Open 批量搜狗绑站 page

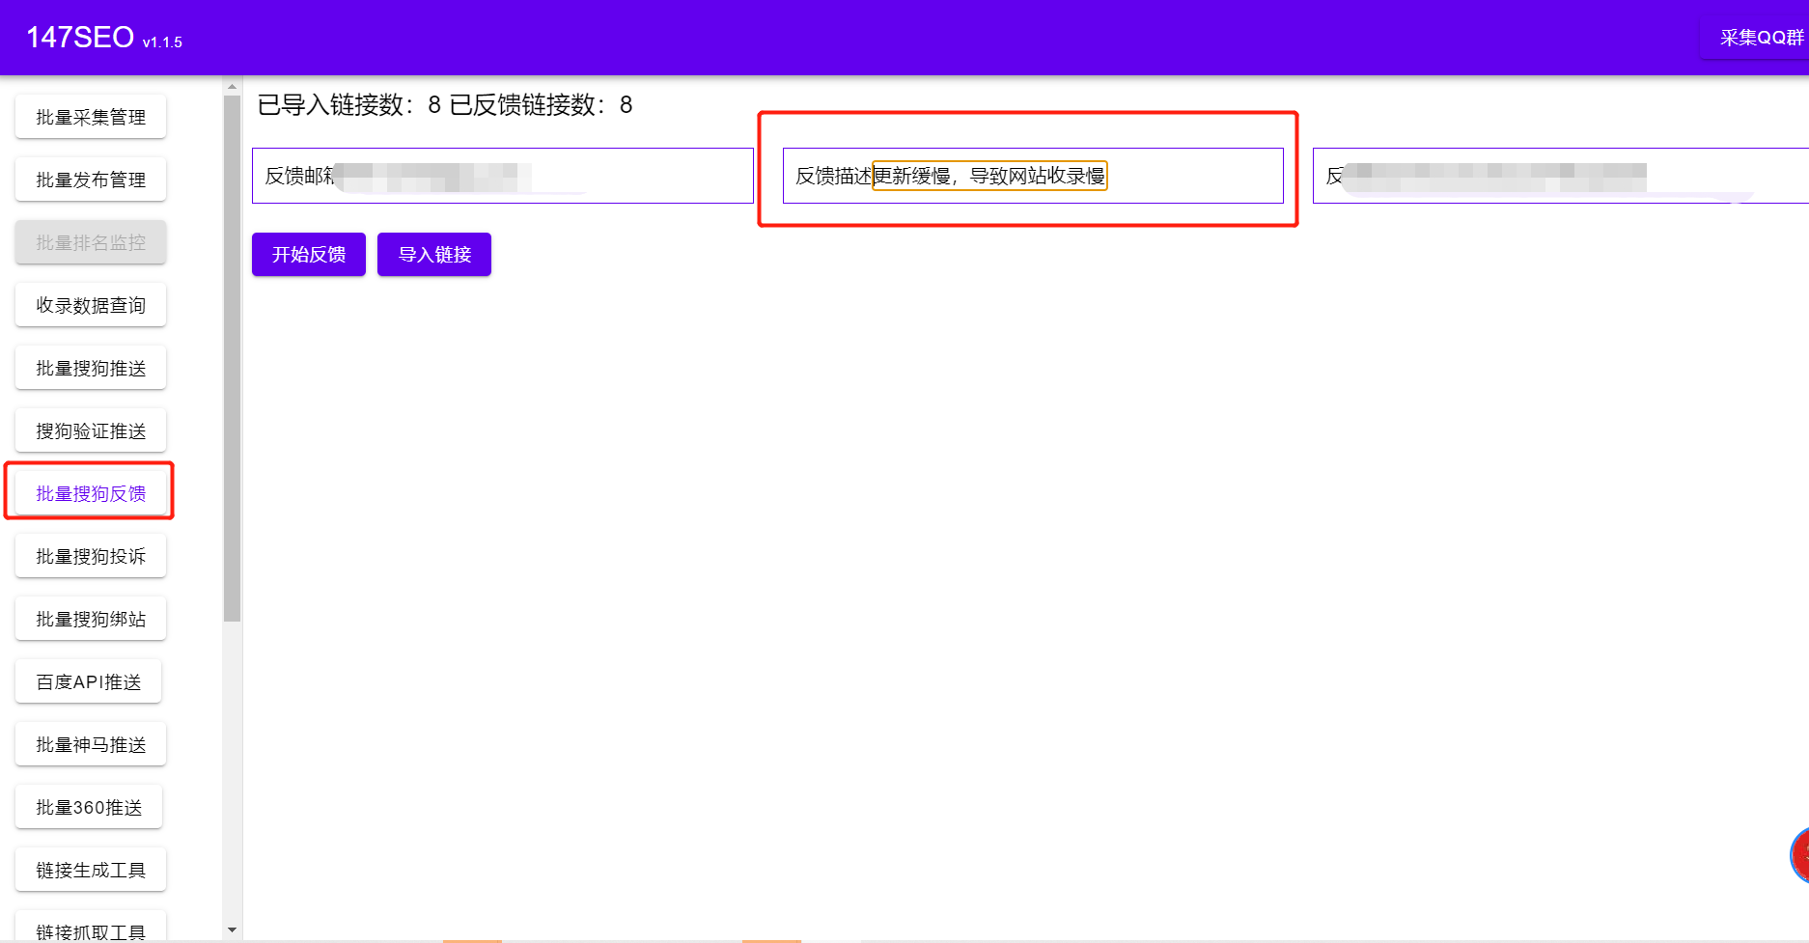click(x=91, y=619)
